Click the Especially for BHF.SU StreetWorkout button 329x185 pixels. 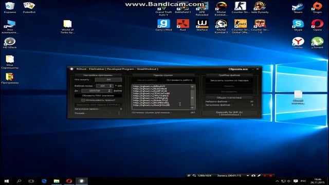(229, 114)
